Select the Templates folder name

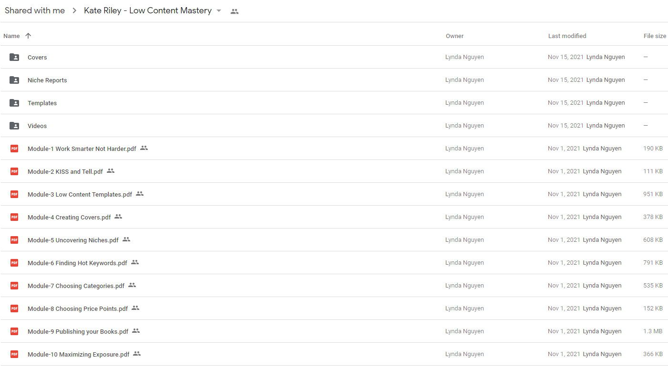click(x=42, y=103)
